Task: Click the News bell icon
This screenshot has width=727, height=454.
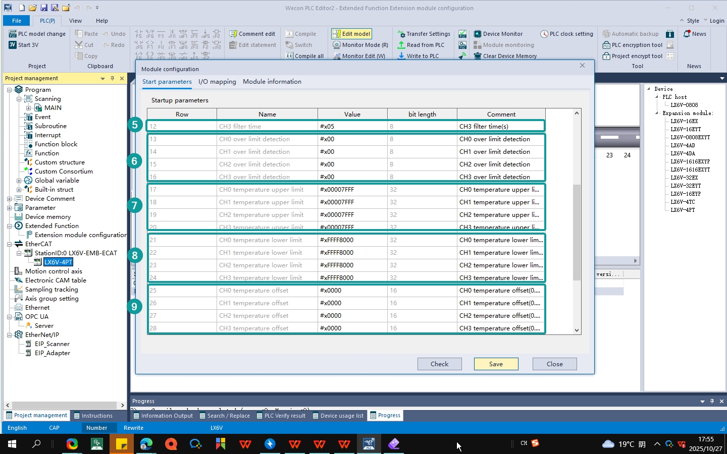Action: pyautogui.click(x=687, y=34)
